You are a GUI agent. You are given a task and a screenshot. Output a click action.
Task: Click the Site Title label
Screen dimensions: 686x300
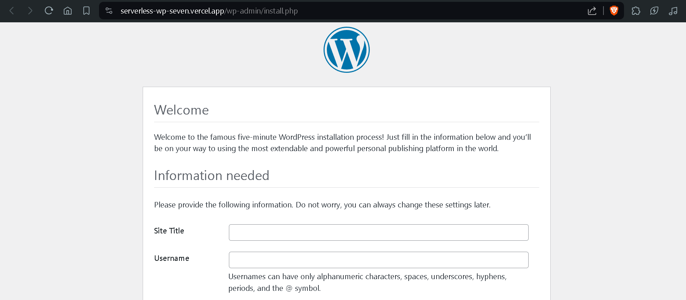(x=169, y=231)
